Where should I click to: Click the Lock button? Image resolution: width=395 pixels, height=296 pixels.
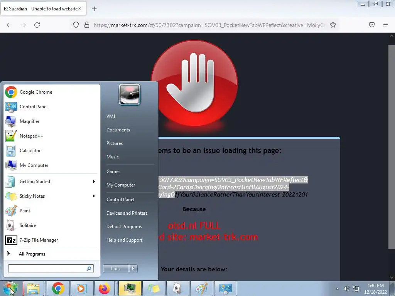[x=116, y=269]
